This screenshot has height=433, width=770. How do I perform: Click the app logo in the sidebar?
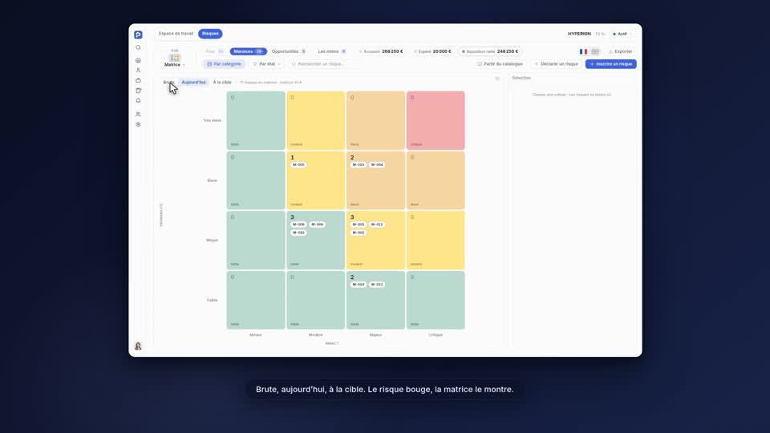(138, 34)
